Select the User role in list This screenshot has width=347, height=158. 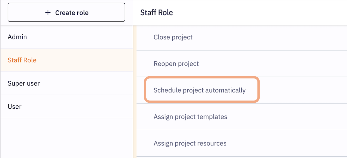pos(15,107)
